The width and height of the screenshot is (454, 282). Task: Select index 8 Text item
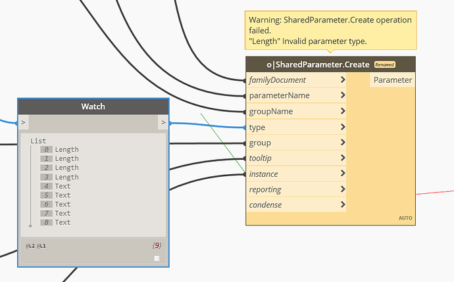pos(55,222)
